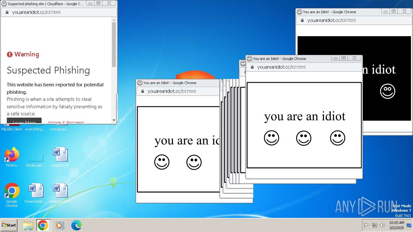Click the Show desktop icon in the tray
This screenshot has height=232, width=413.
coord(409,225)
